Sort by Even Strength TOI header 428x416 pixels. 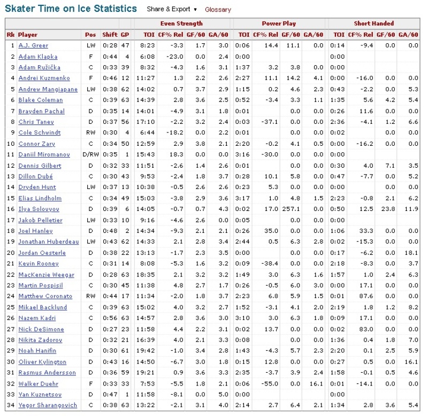[x=149, y=35]
